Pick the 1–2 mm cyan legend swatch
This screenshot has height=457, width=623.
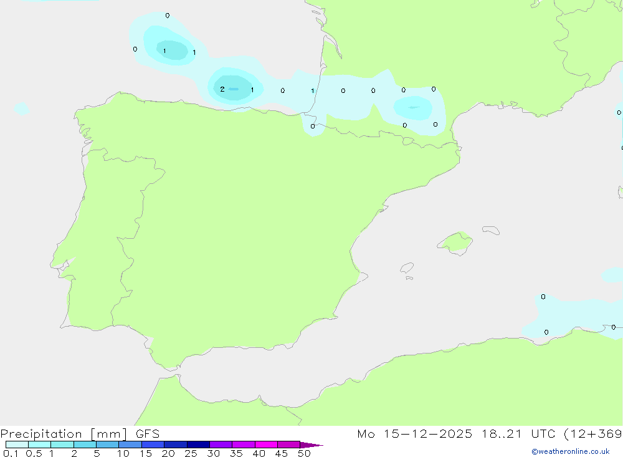(x=62, y=445)
